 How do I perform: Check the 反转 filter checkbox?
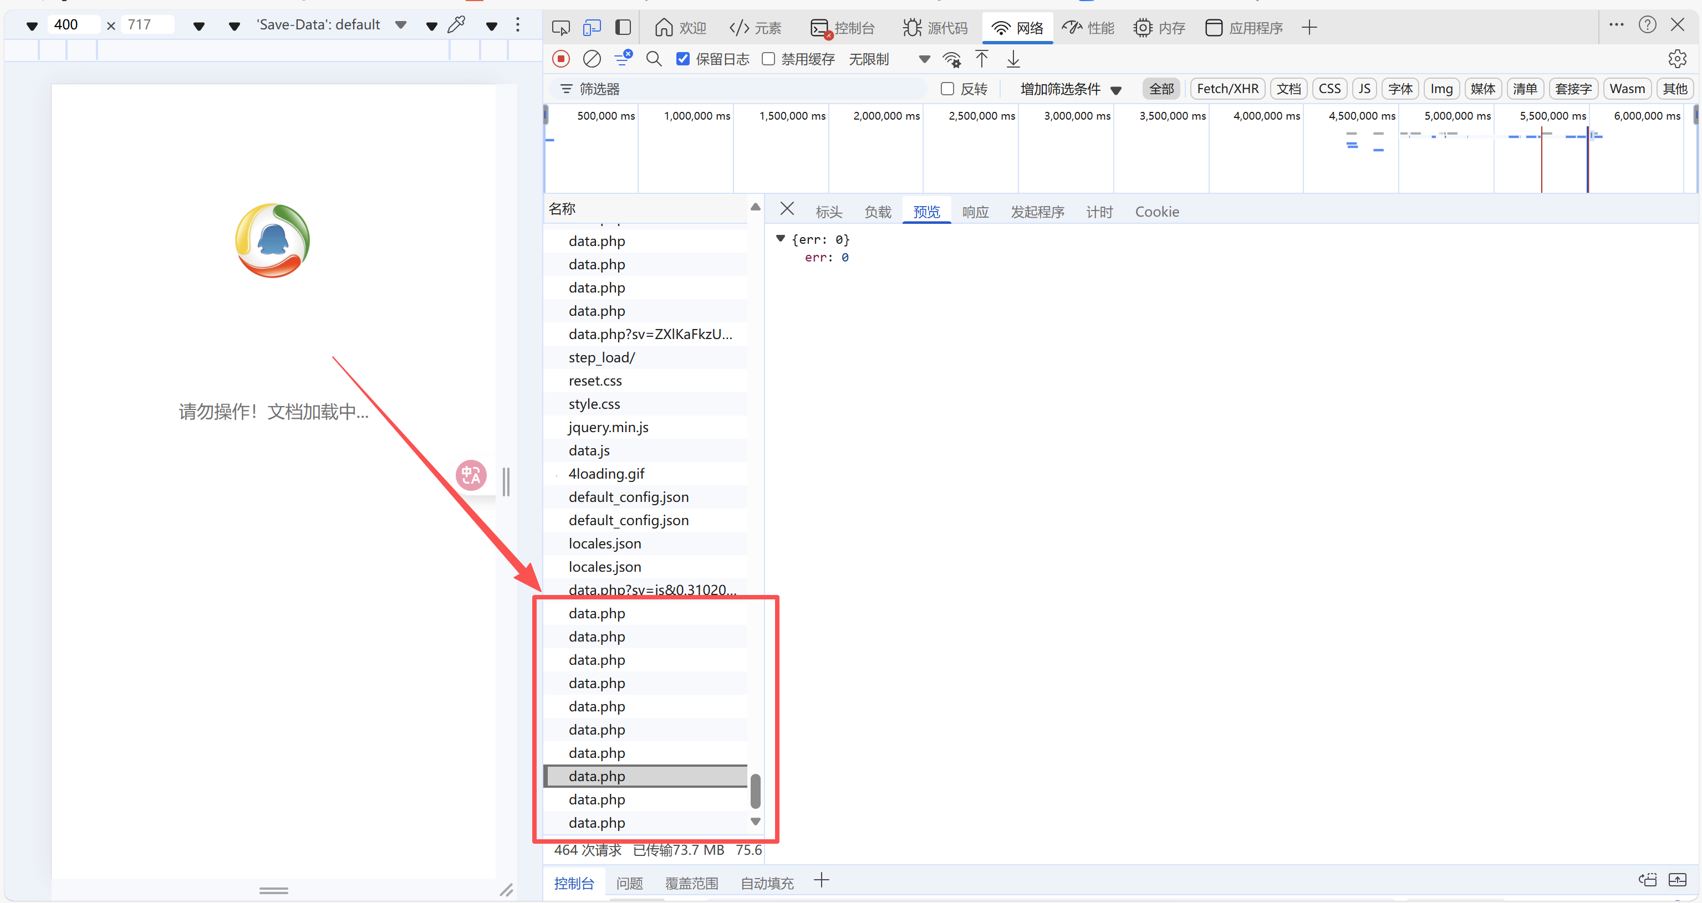tap(947, 89)
